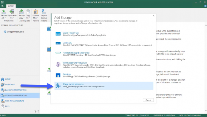Click the NetApp logo icon
Image resolution: width=207 pixels, height=117 pixels.
58,75
